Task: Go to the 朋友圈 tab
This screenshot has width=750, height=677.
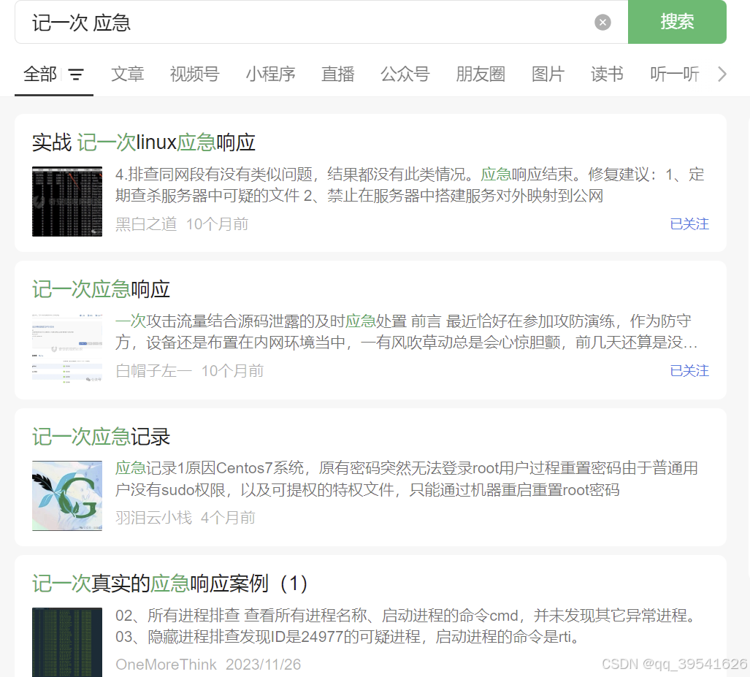Action: pos(481,74)
